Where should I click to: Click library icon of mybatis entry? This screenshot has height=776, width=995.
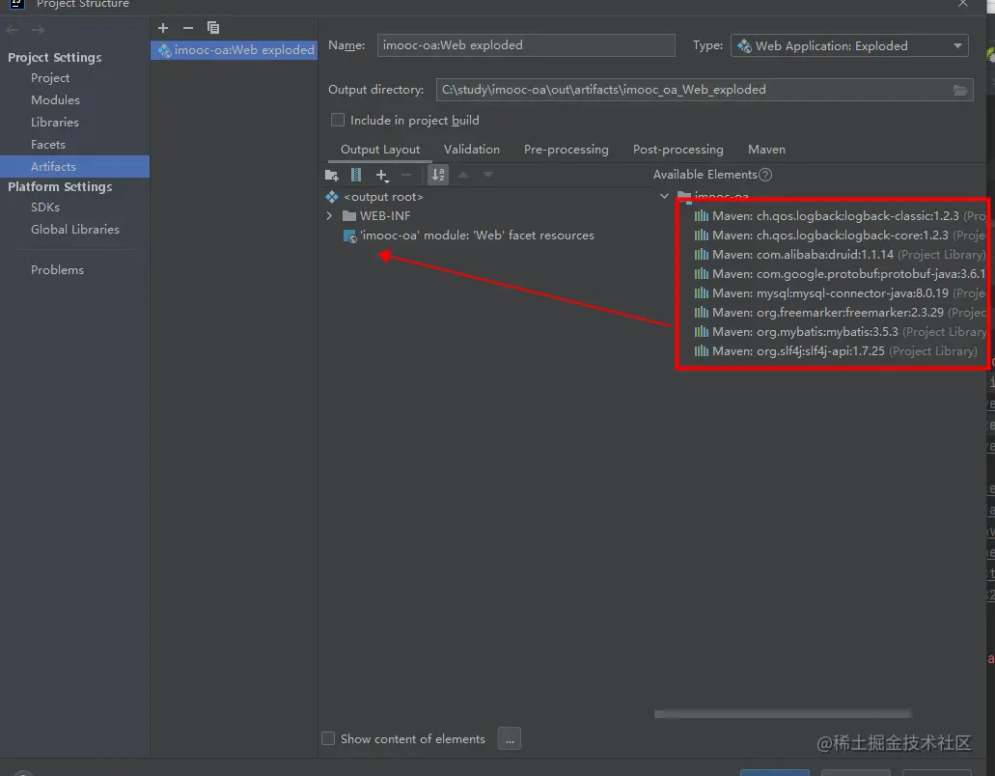(x=702, y=332)
